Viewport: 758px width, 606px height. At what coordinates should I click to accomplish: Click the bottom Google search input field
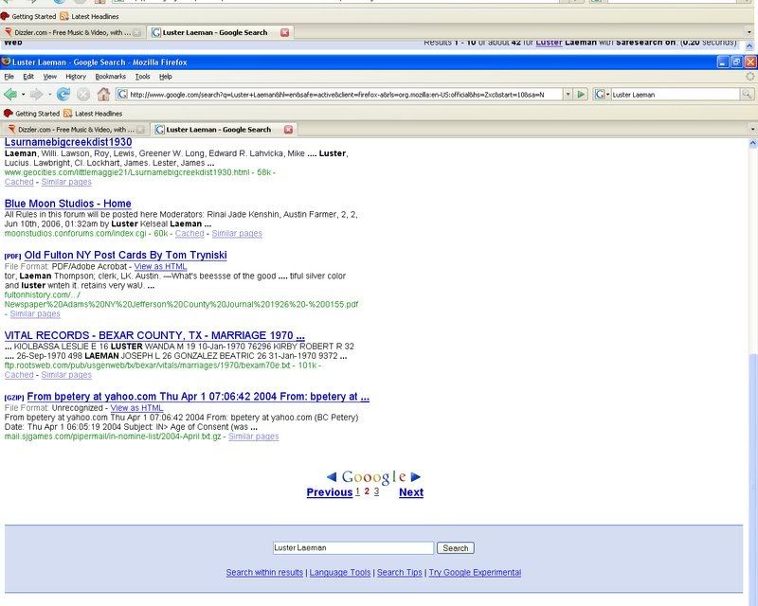click(x=352, y=548)
